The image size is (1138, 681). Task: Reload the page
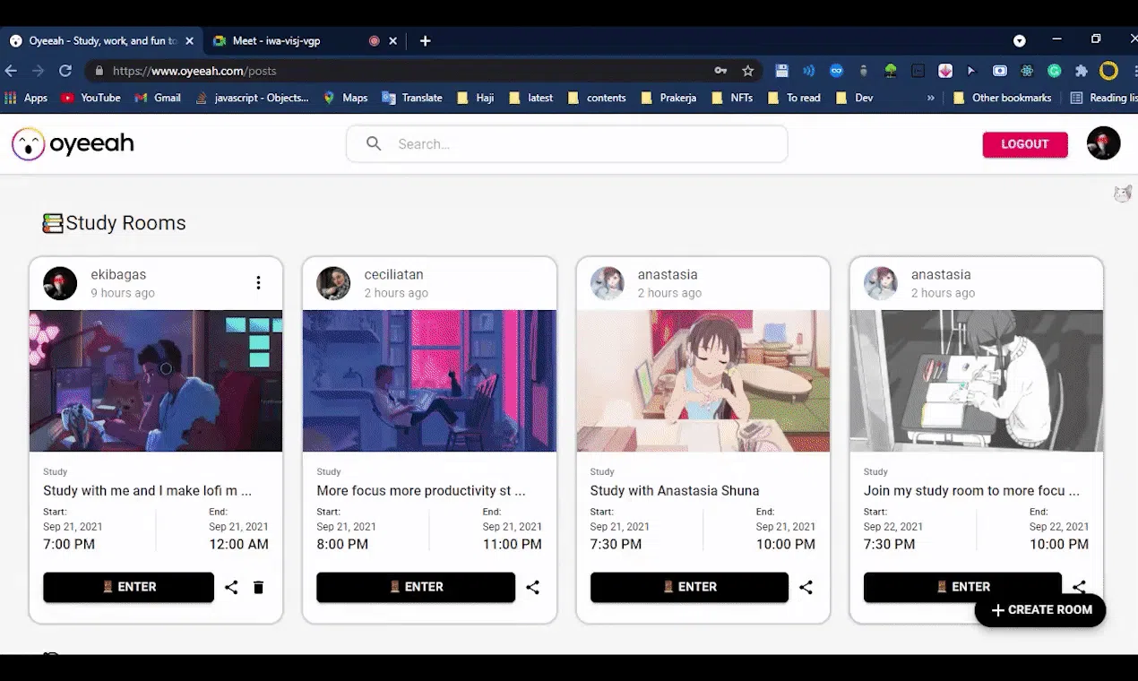coord(65,71)
